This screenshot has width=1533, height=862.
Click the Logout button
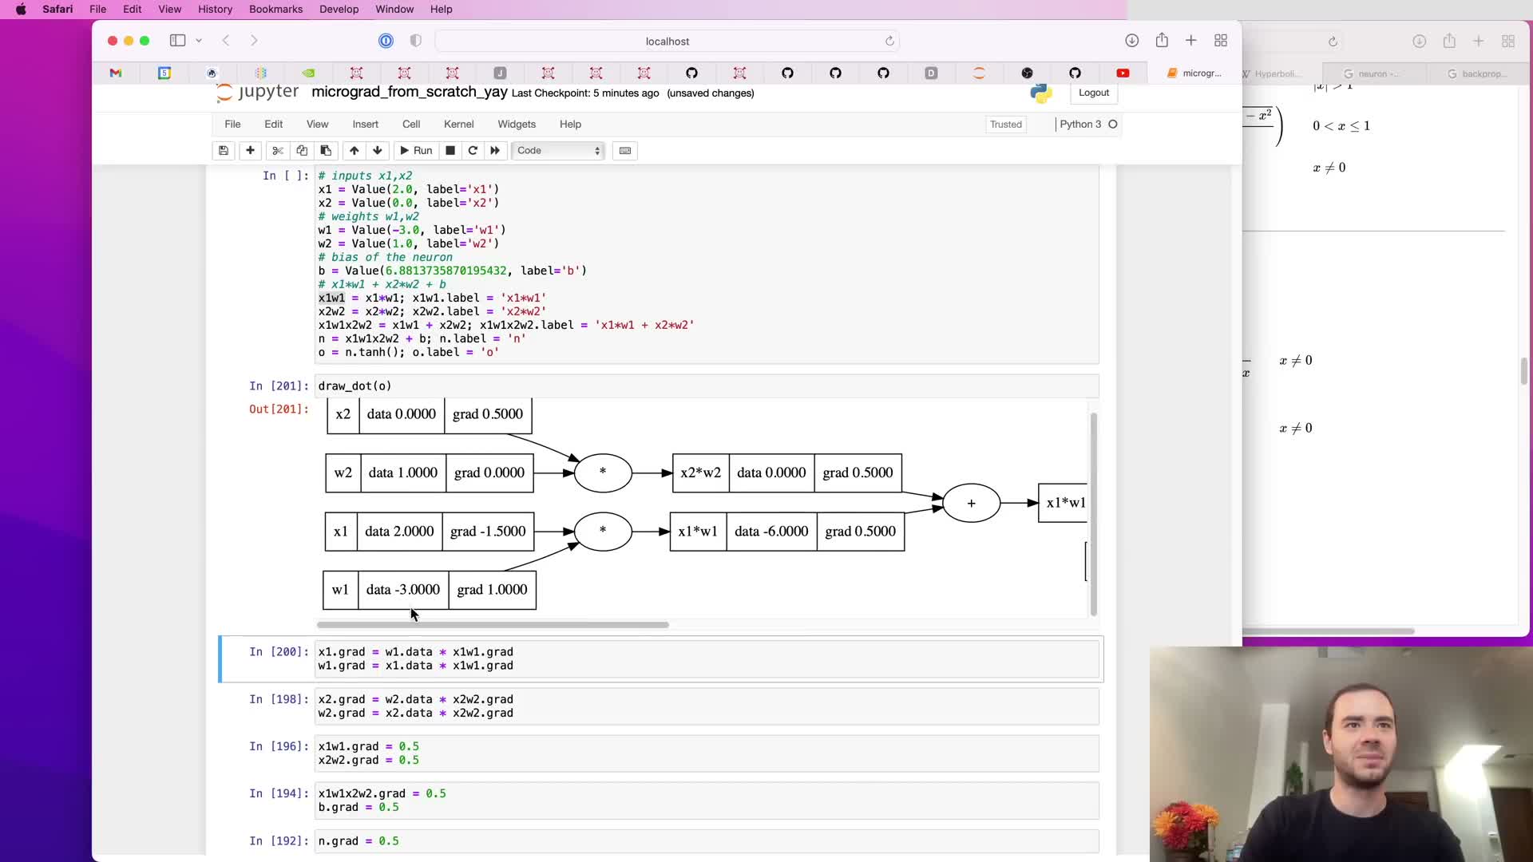pyautogui.click(x=1093, y=93)
